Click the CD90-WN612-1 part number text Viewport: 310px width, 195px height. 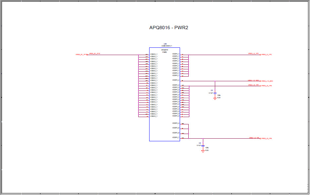pos(165,46)
